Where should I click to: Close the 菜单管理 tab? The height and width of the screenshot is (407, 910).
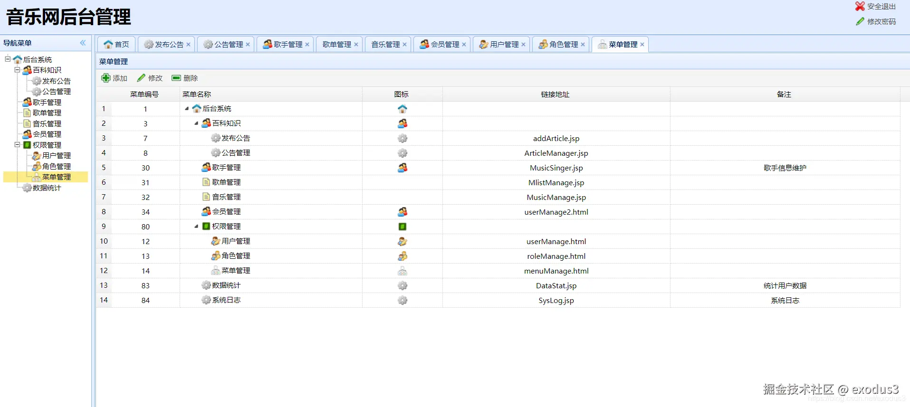click(x=642, y=45)
